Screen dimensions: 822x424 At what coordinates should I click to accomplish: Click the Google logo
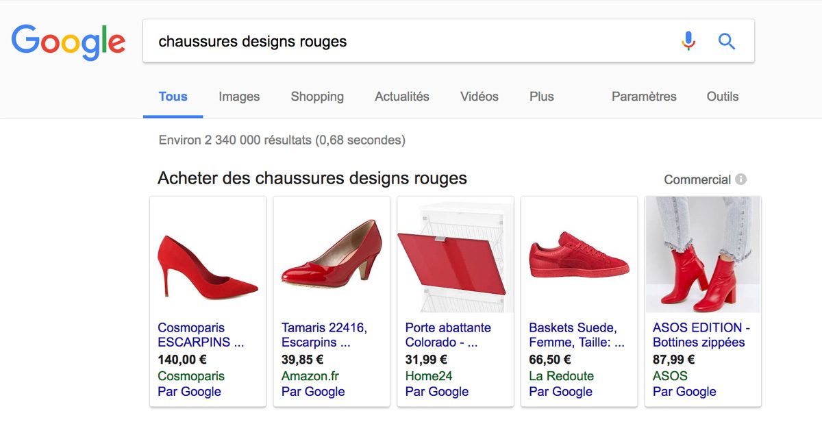tap(68, 42)
